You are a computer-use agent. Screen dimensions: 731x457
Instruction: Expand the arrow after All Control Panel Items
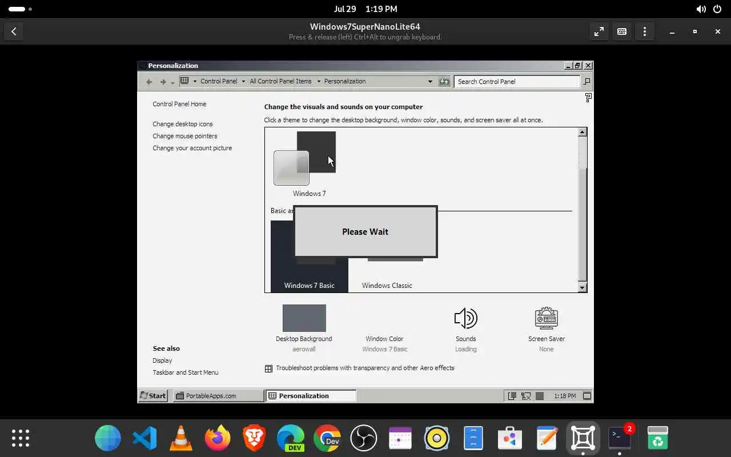(x=319, y=81)
